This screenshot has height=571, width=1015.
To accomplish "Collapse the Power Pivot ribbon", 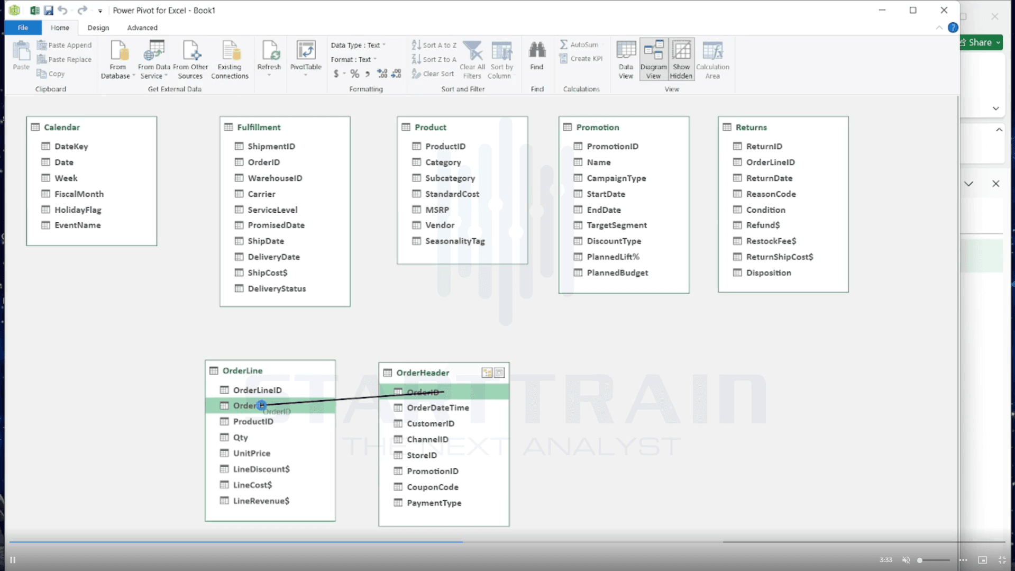I will (x=939, y=28).
